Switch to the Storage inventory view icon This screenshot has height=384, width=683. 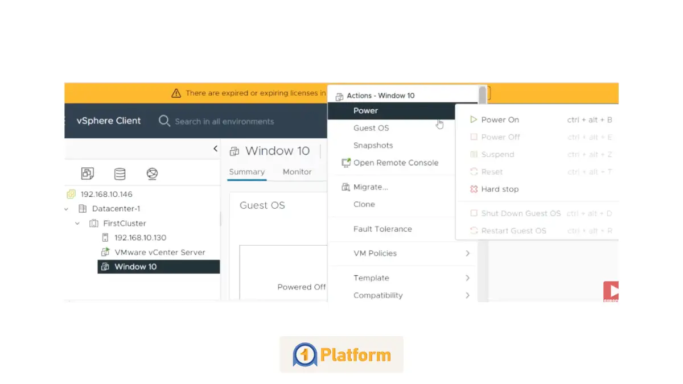pyautogui.click(x=120, y=174)
